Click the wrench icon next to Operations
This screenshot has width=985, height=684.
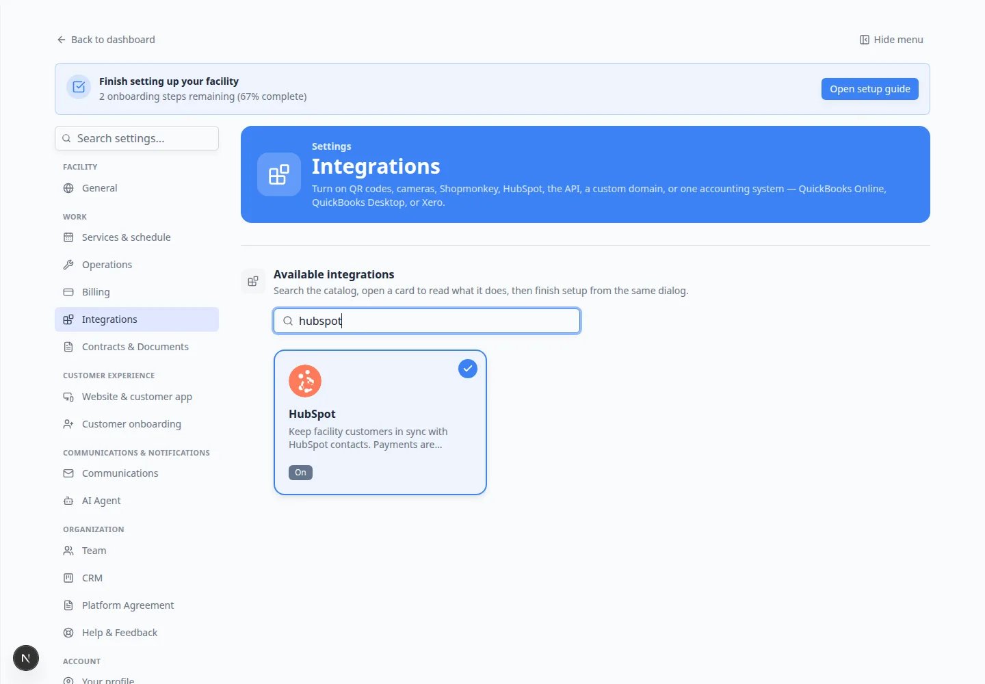coord(68,265)
